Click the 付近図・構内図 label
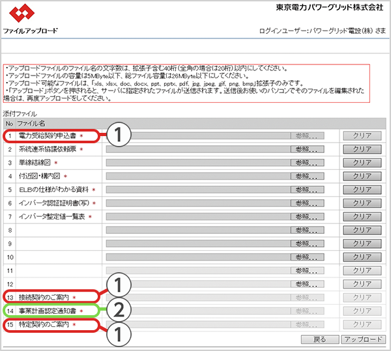The width and height of the screenshot is (391, 351). [x=39, y=176]
